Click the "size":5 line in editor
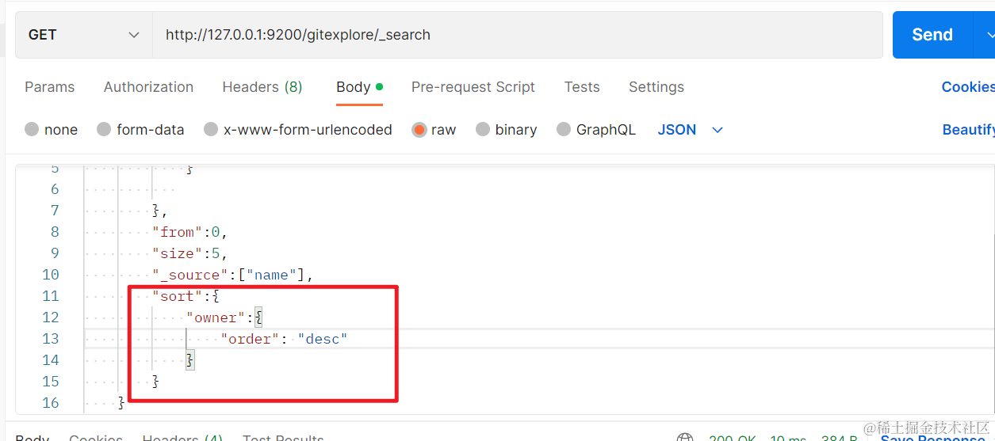Viewport: 995px width, 441px height. [190, 253]
